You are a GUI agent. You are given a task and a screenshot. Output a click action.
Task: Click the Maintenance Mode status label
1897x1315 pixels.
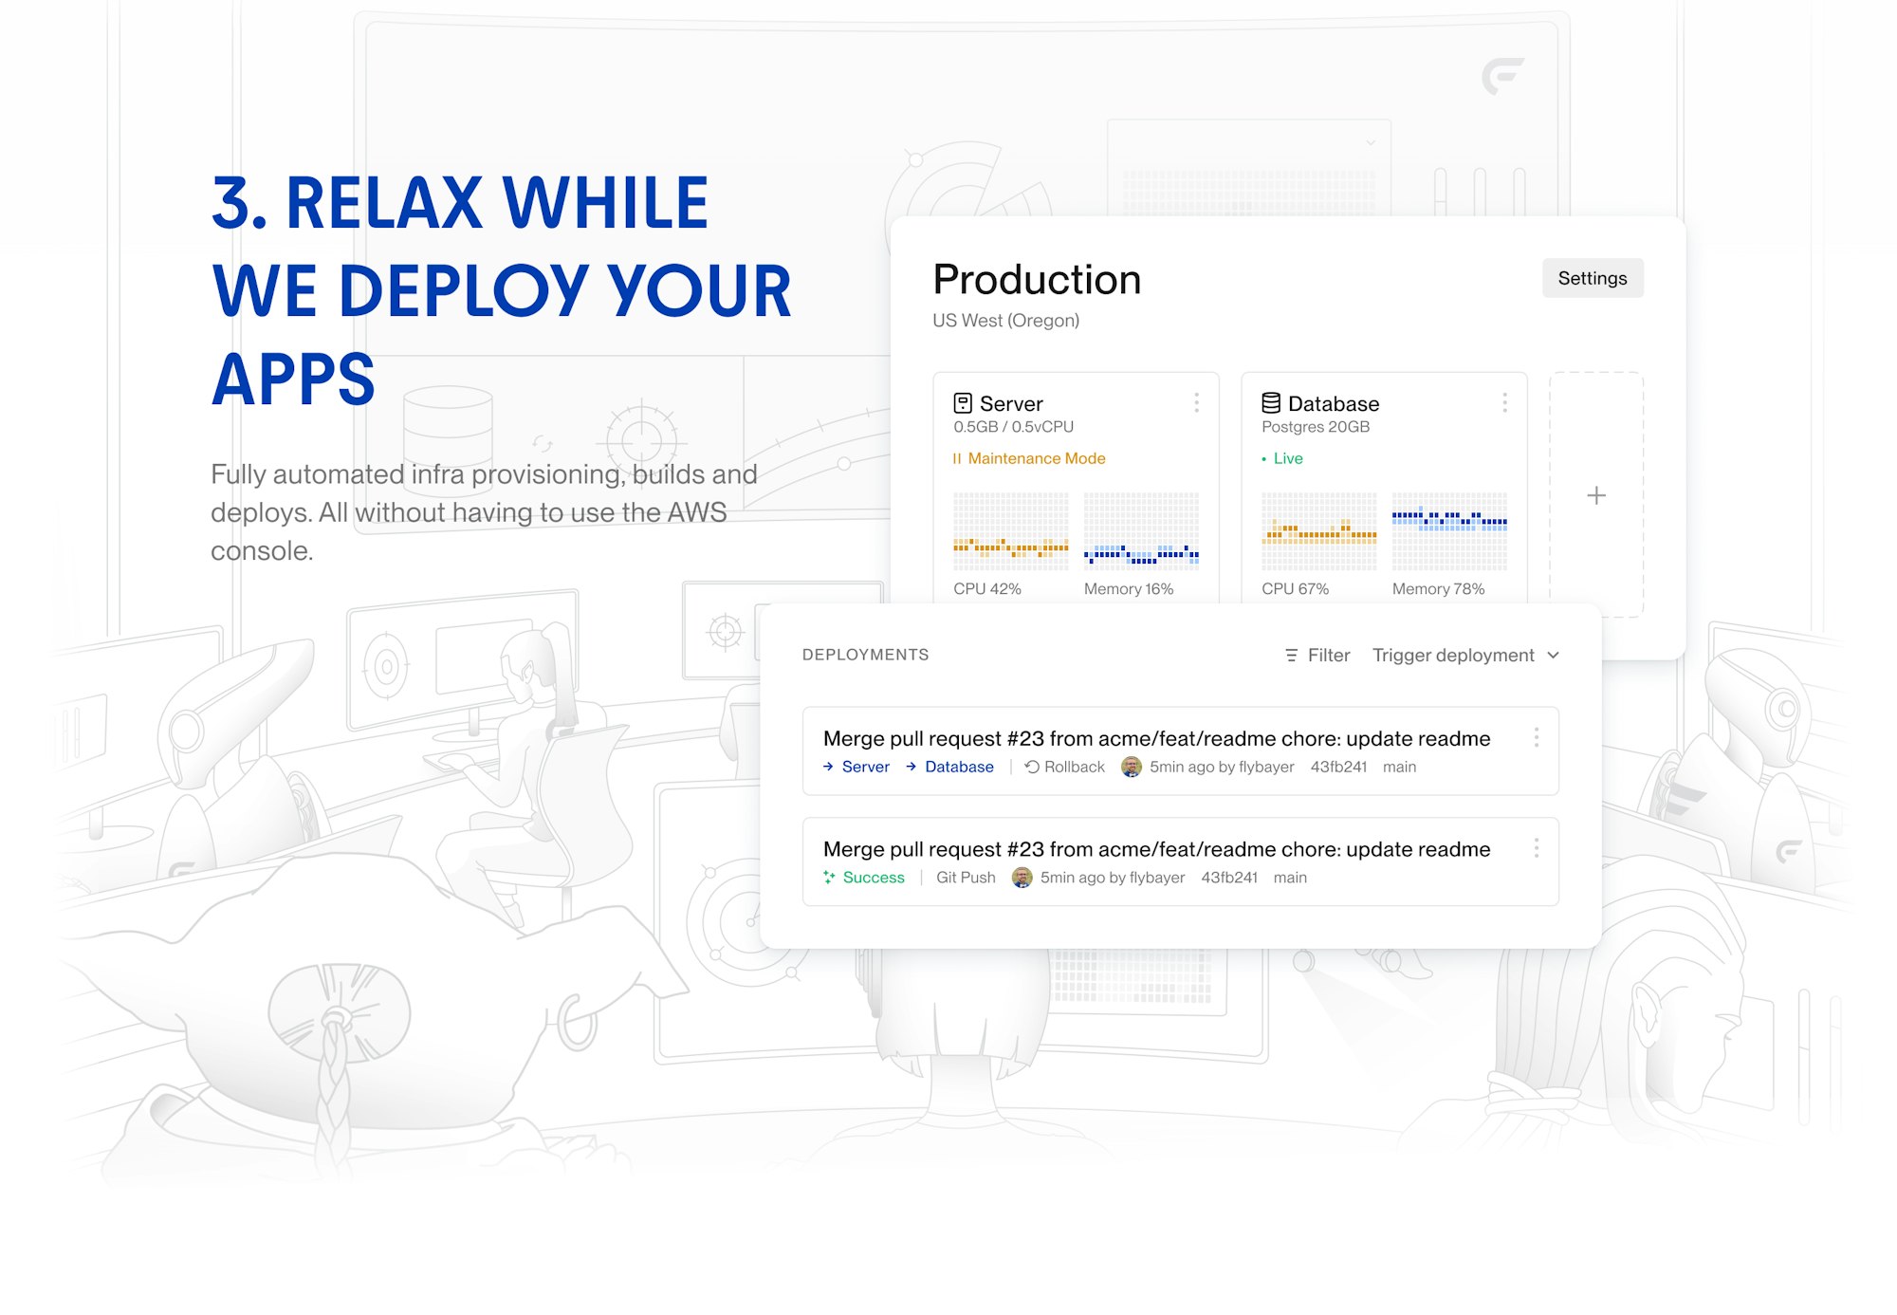(1037, 458)
